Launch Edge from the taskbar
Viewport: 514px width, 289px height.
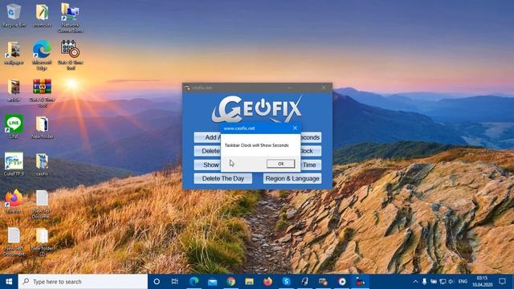[194, 282]
